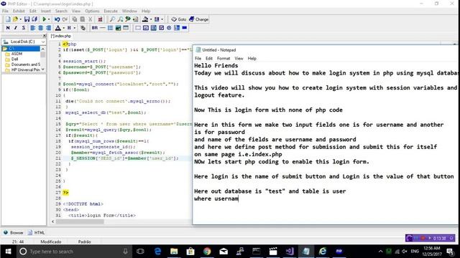Click the New file icon in PHP Editor toolbar

coord(8,19)
